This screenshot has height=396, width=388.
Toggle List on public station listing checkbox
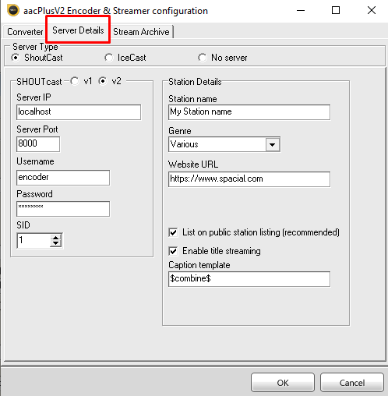pos(173,232)
